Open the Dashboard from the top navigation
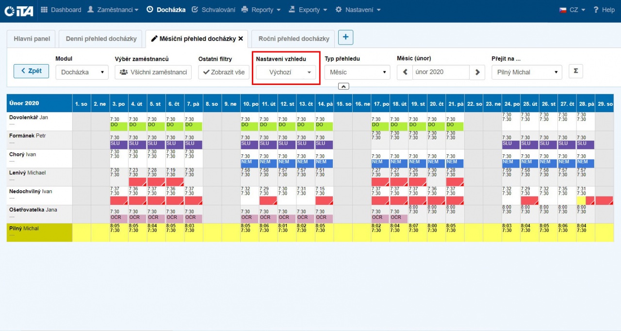Screen dimensions: 621x331 coord(61,10)
